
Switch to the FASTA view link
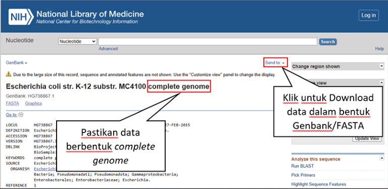[12, 103]
